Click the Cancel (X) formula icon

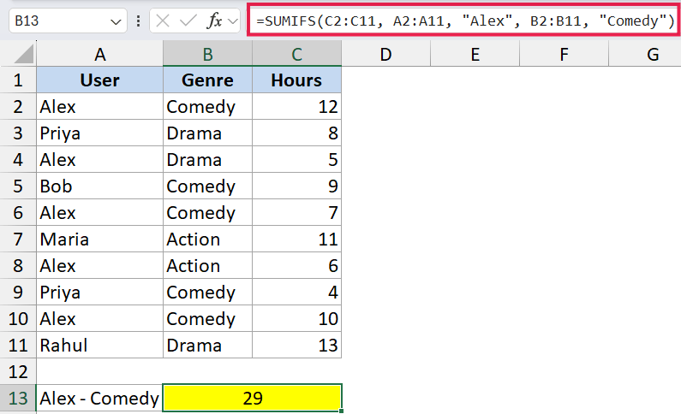(x=163, y=21)
